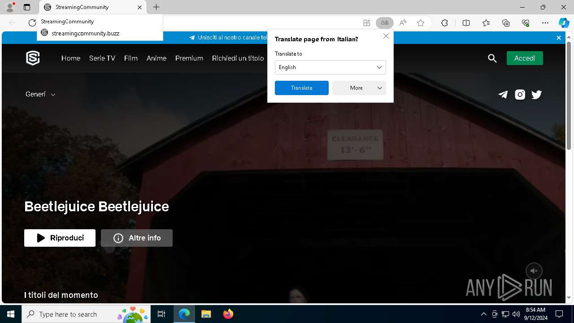Open Browser essentials heart icon
Viewport: 574px width, 323px height.
coord(526,23)
